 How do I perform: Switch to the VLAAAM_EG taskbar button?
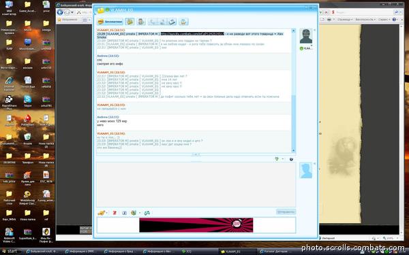click(239, 252)
